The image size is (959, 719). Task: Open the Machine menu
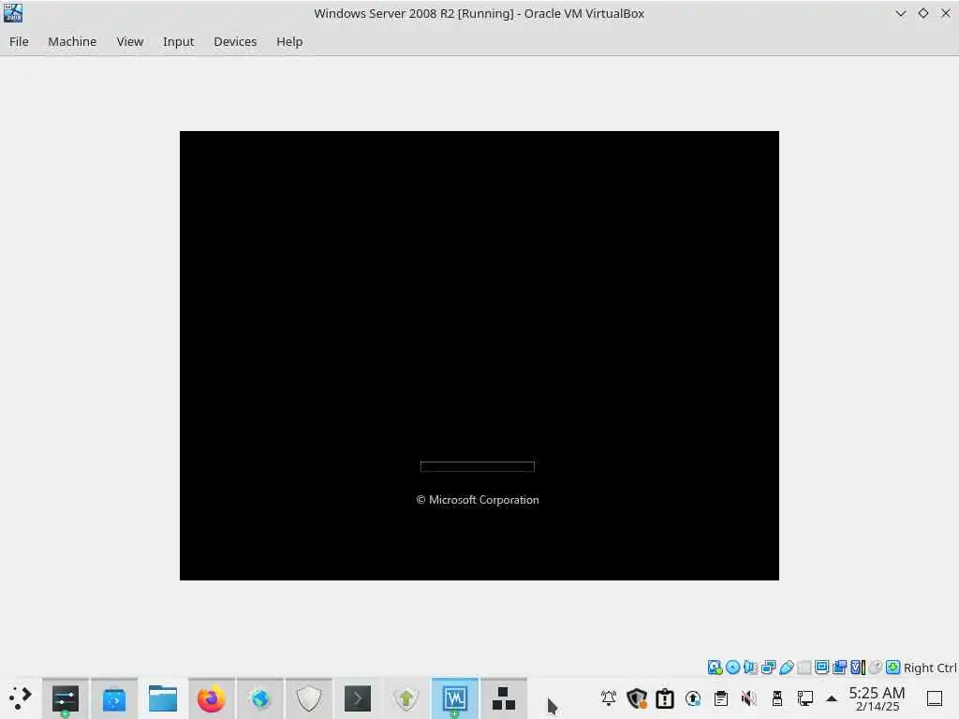[72, 41]
